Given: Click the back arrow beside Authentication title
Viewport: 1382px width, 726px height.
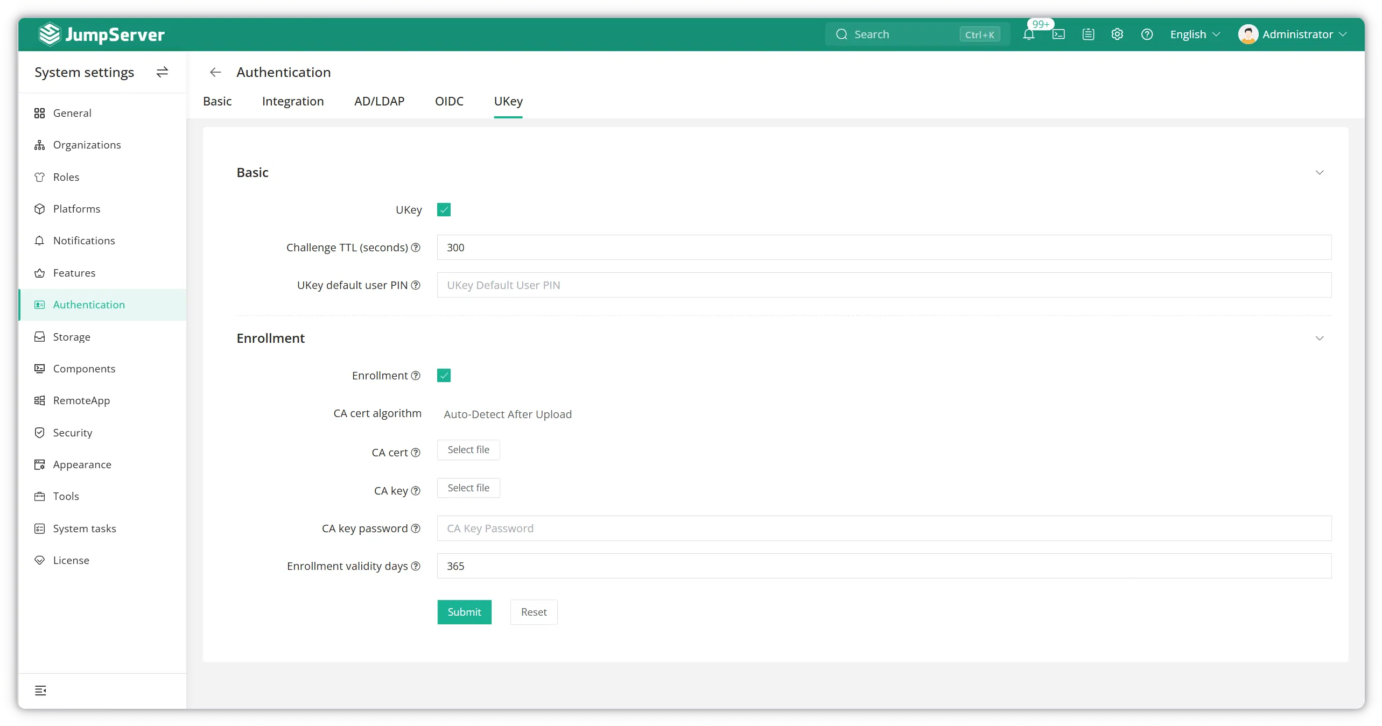Looking at the screenshot, I should [x=215, y=72].
